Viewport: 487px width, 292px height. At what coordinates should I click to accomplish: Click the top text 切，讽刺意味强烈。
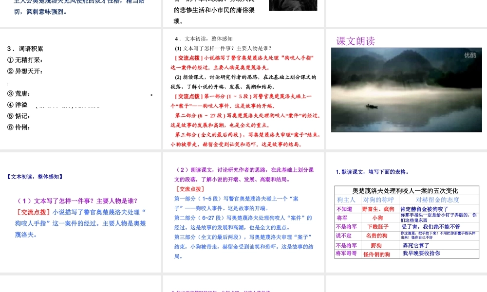pyautogui.click(x=40, y=12)
